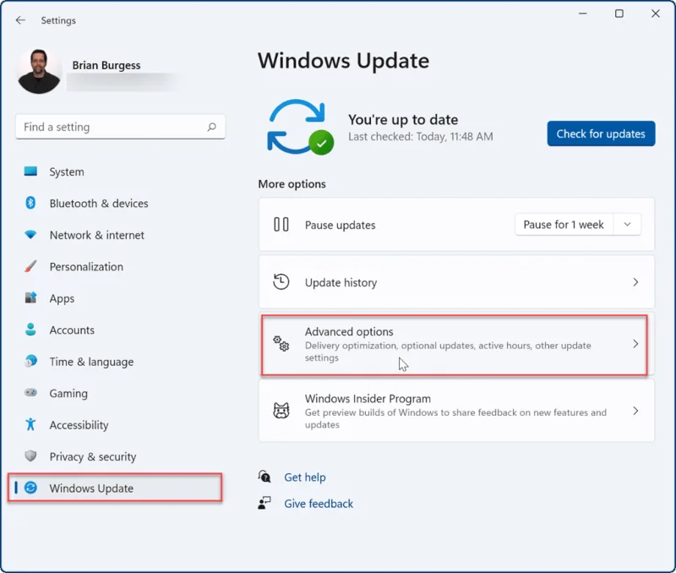Image resolution: width=676 pixels, height=573 pixels.
Task: Click the Windows Update sync icon in sidebar
Action: [x=30, y=488]
